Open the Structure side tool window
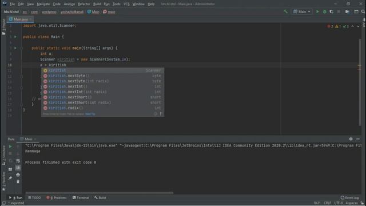Image resolution: width=366 pixels, height=206 pixels. tap(3, 155)
